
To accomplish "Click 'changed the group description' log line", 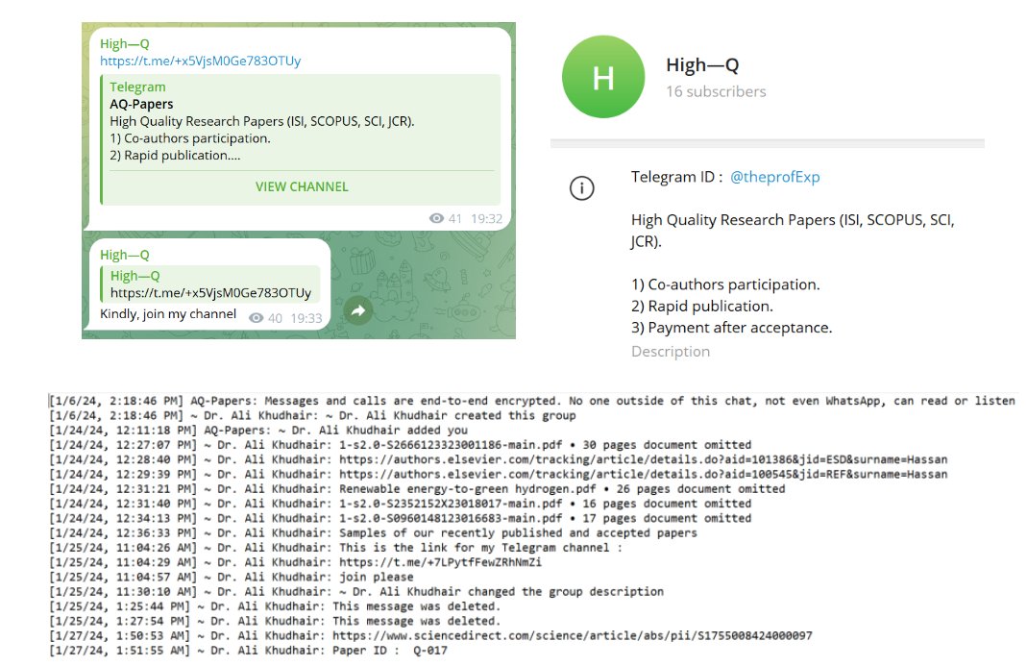I will coord(356,591).
